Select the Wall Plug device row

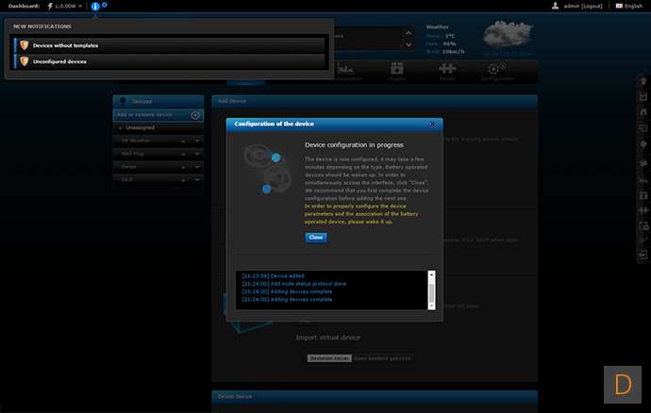tap(159, 154)
